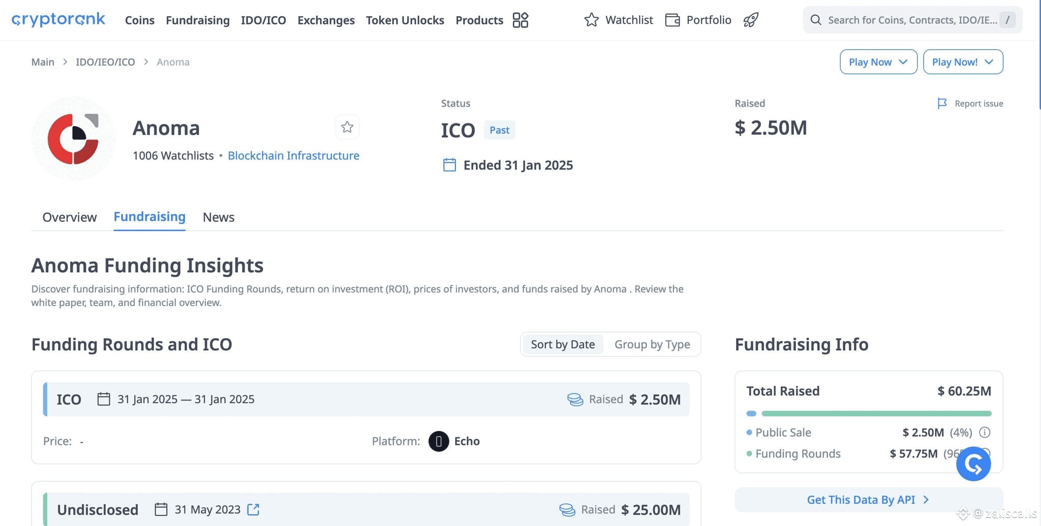Open the IDO/ICO menu
This screenshot has height=526, width=1041.
263,20
